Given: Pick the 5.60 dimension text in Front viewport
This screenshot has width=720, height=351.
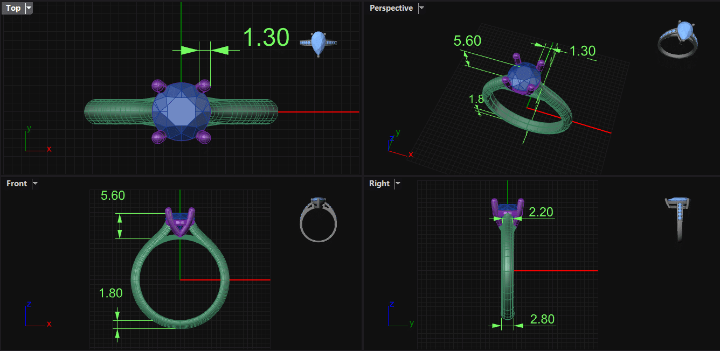Looking at the screenshot, I should [x=113, y=195].
